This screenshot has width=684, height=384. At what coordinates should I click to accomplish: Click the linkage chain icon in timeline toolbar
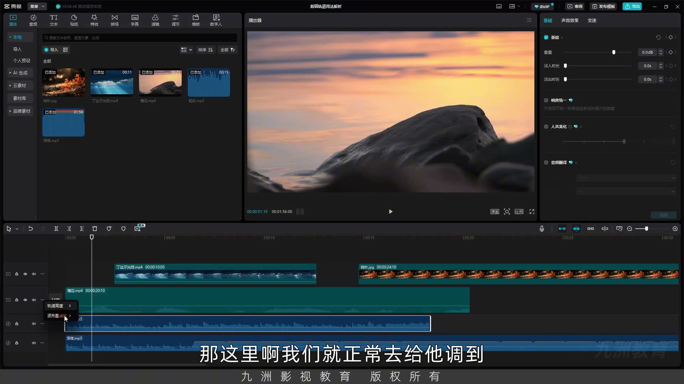(591, 229)
